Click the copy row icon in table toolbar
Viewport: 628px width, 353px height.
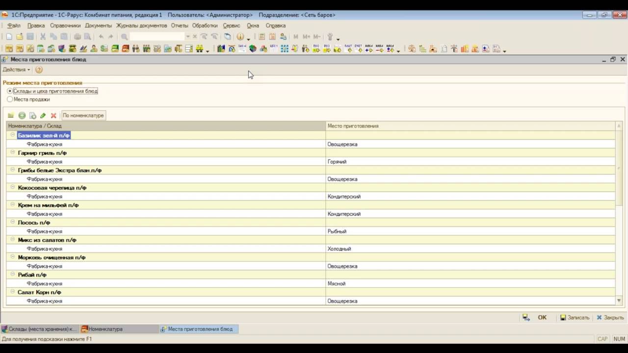(x=32, y=116)
